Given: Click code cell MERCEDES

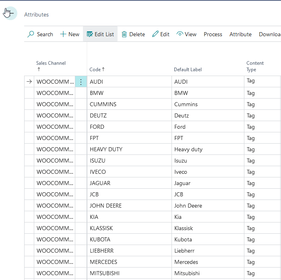Looking at the screenshot, I should point(129,262).
